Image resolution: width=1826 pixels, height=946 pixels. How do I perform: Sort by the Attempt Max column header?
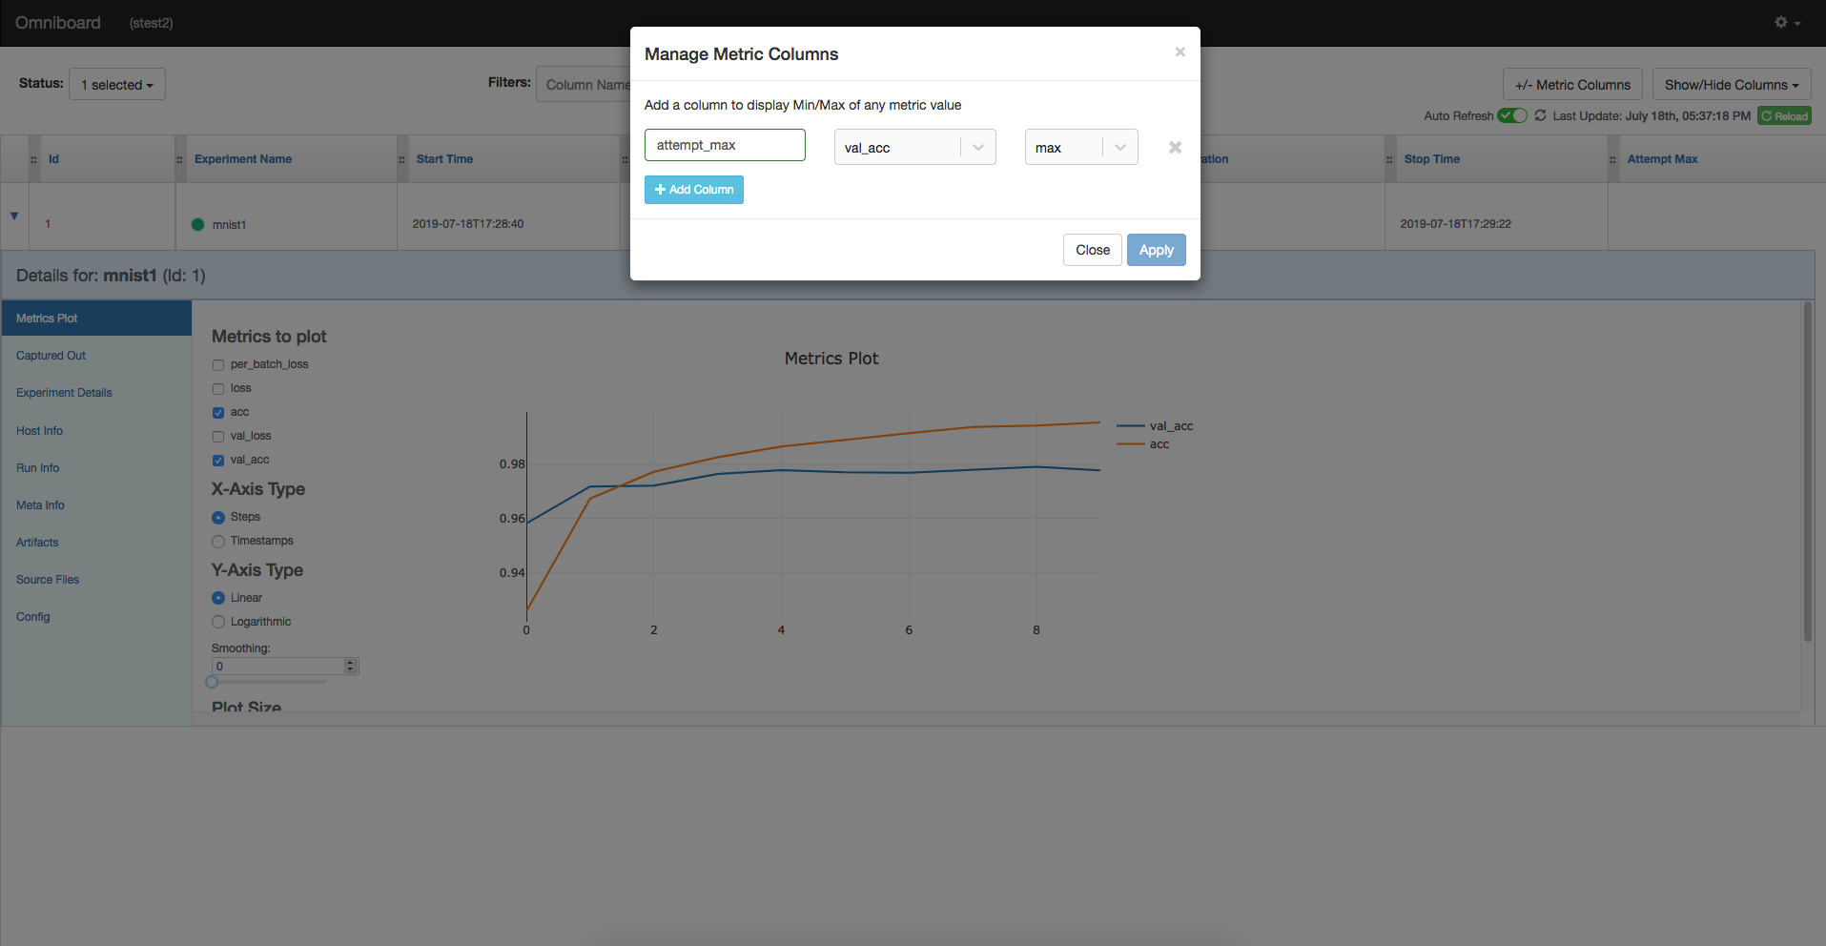[x=1662, y=159]
